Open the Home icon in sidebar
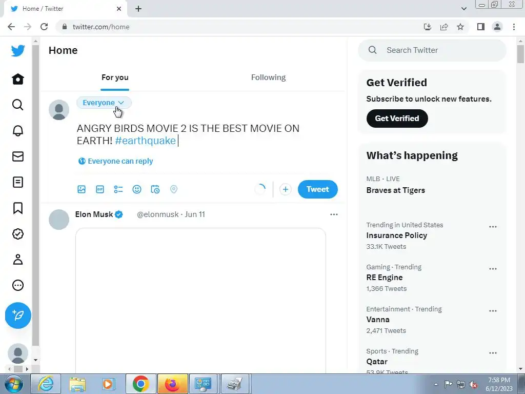The height and width of the screenshot is (394, 525). 18,79
